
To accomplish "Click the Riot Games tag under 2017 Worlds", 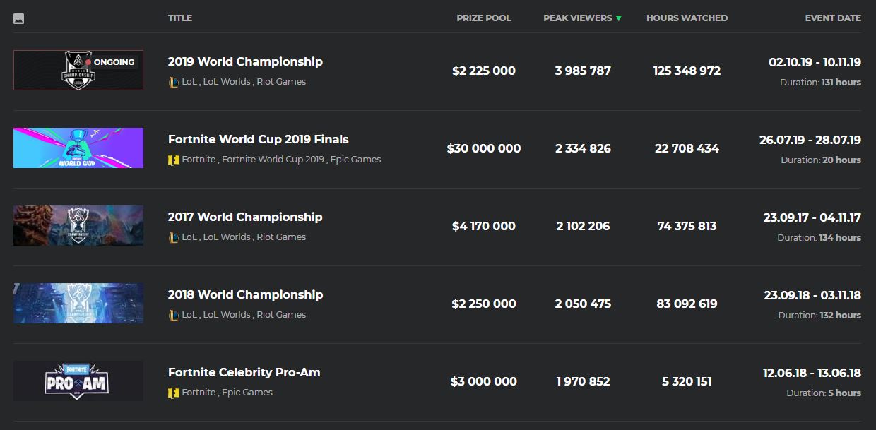I will (281, 237).
